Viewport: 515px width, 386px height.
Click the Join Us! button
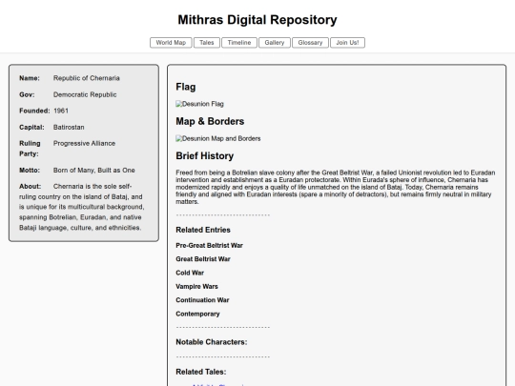347,43
